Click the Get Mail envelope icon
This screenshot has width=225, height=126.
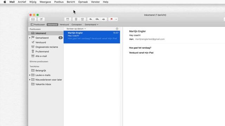(33, 19)
